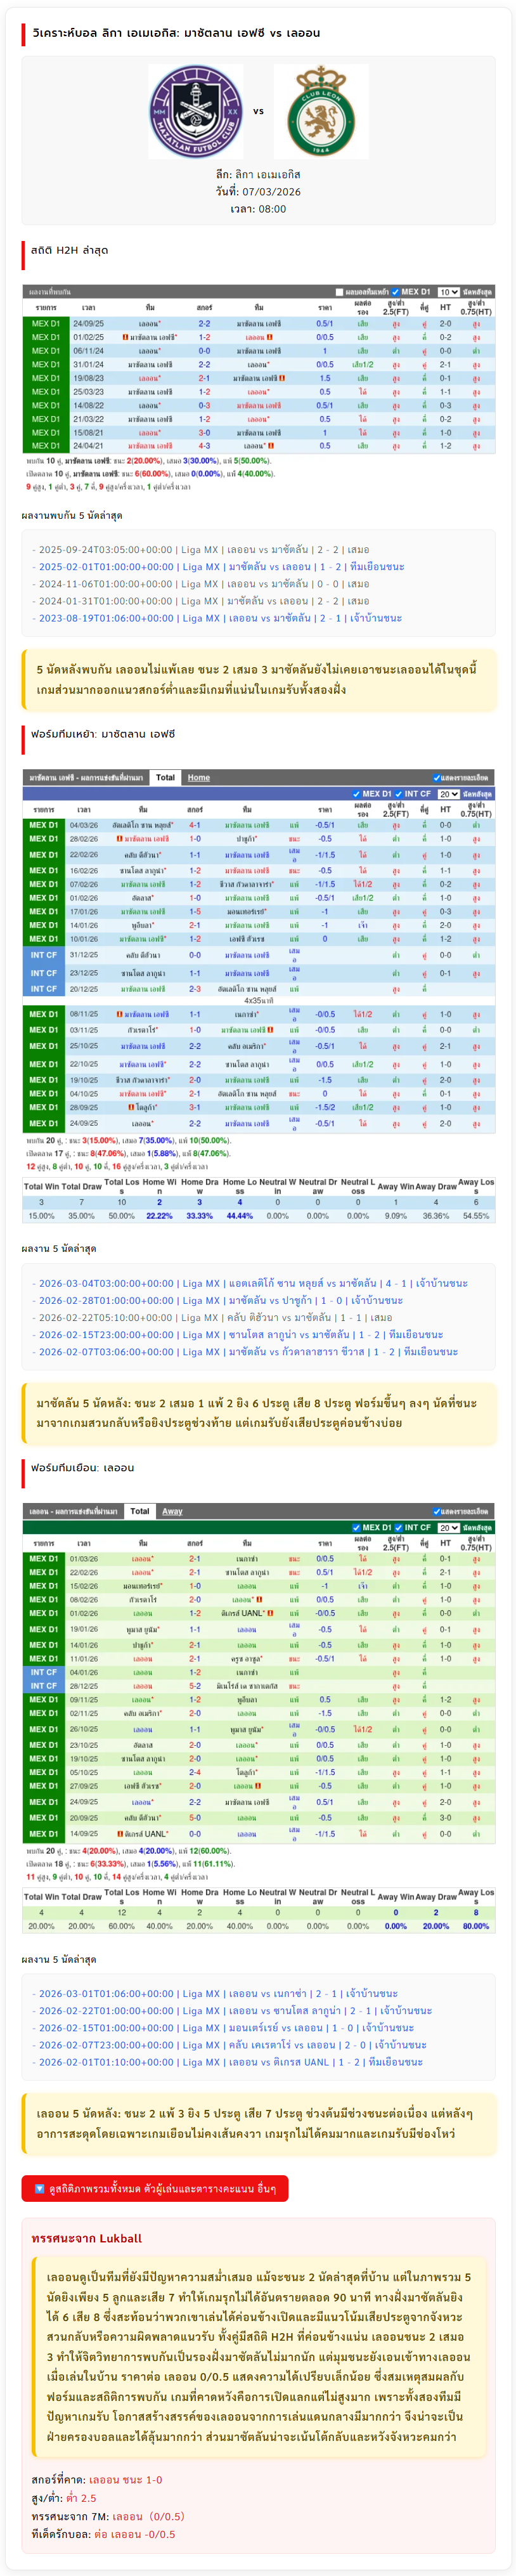The image size is (516, 2576).
Task: Click the 17/01/26 row with score 1-5 in Mazatlán table
Action: pos(258,911)
